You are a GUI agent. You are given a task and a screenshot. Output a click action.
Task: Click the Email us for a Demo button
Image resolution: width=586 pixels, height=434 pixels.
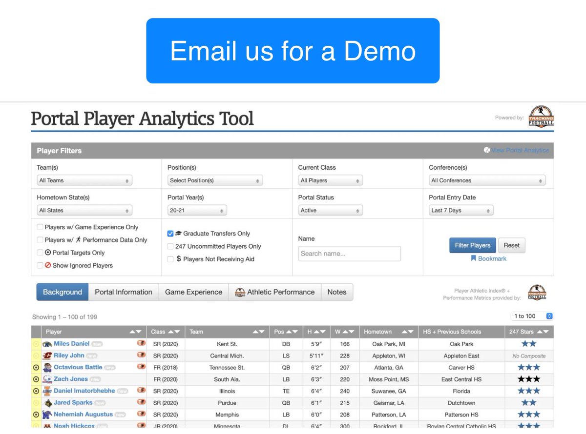pyautogui.click(x=293, y=51)
